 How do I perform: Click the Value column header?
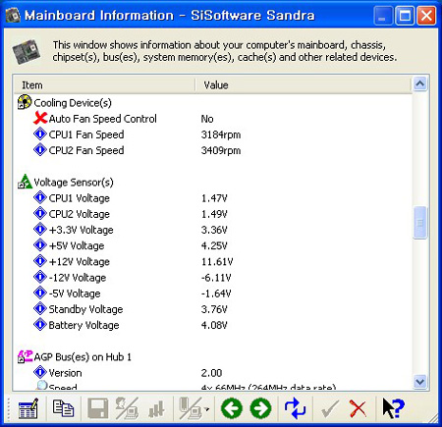tap(303, 85)
